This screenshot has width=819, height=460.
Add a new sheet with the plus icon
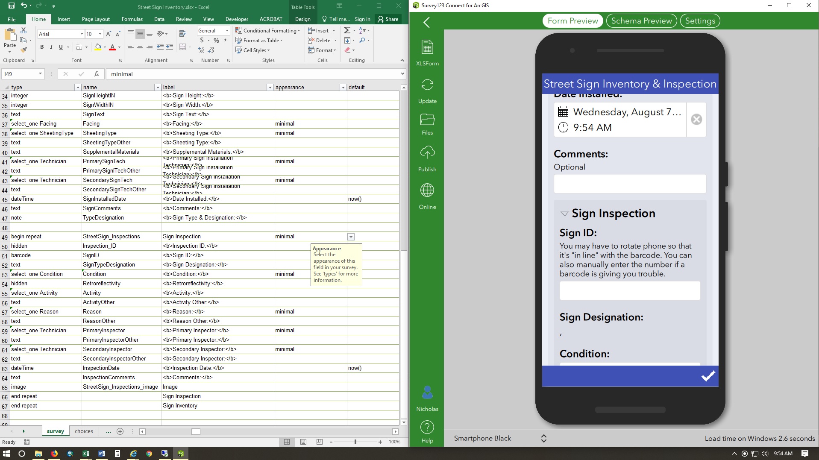[x=120, y=431]
